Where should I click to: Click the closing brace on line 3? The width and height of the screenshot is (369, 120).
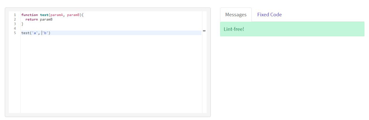point(22,24)
